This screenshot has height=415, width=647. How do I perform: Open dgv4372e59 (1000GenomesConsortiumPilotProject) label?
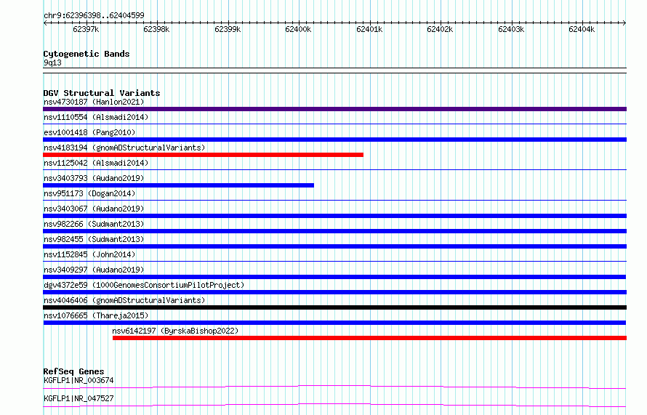(x=144, y=285)
